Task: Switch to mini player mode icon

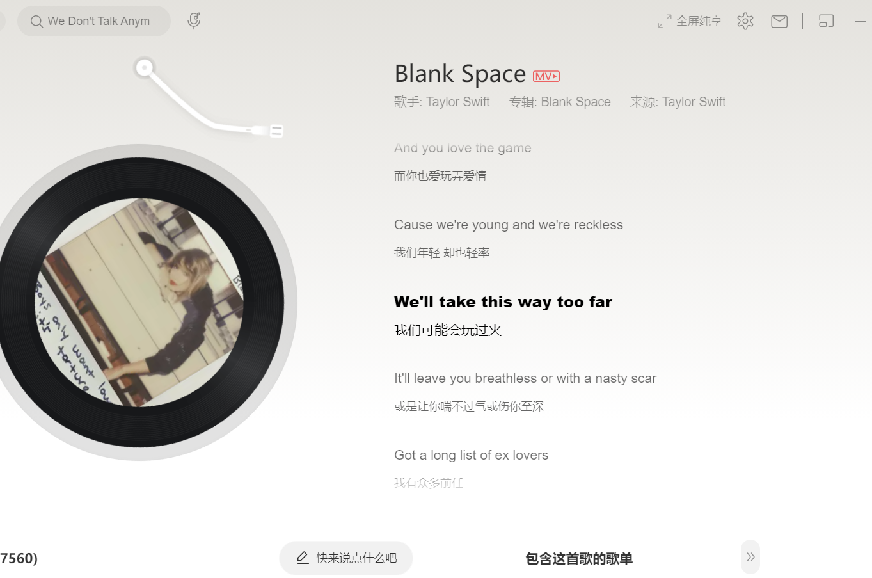Action: pos(827,21)
